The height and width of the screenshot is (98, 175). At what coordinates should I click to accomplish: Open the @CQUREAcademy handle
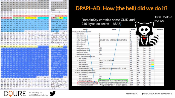pyautogui.click(x=38, y=95)
